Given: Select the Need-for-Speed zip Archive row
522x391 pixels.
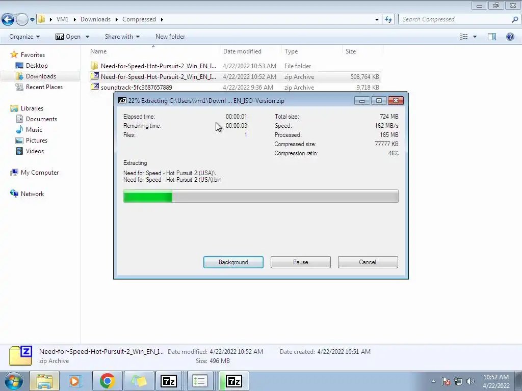Looking at the screenshot, I should click(234, 76).
